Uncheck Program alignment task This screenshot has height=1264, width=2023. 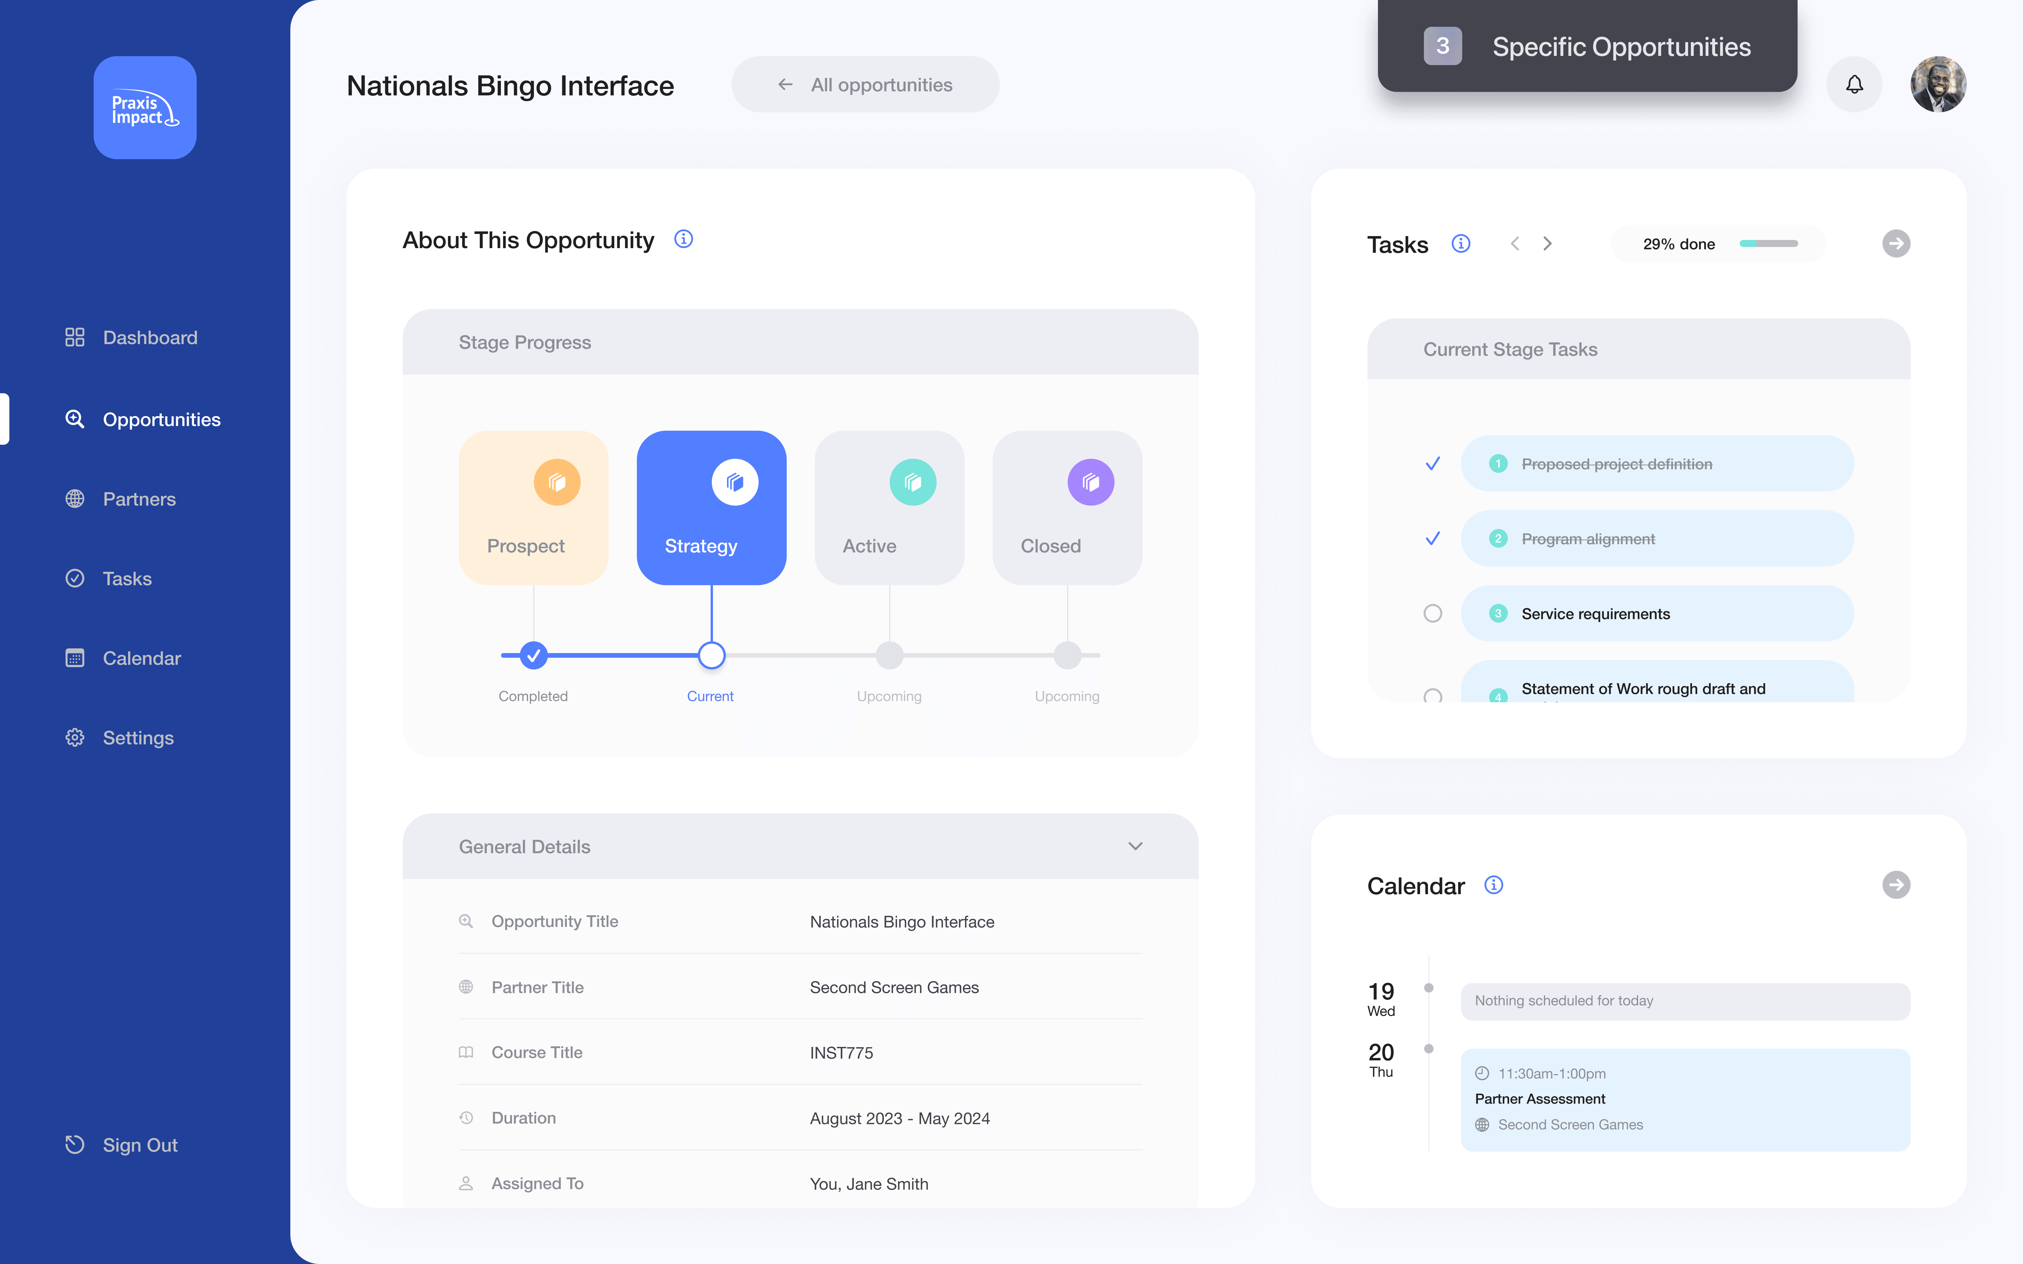[x=1433, y=538]
